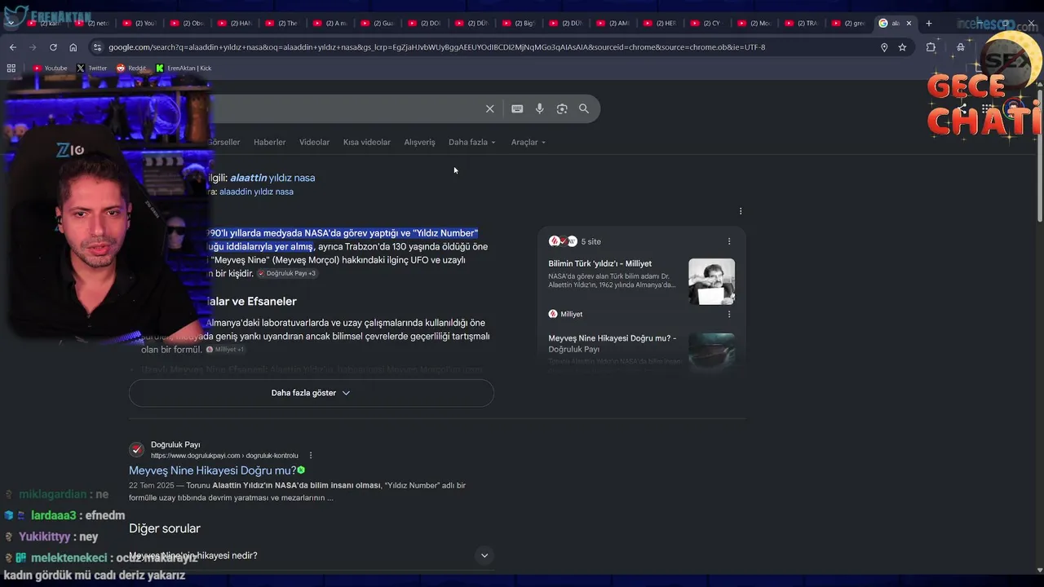Open the ErenAktan | Kick bookmark
The width and height of the screenshot is (1044, 587).
click(x=184, y=68)
